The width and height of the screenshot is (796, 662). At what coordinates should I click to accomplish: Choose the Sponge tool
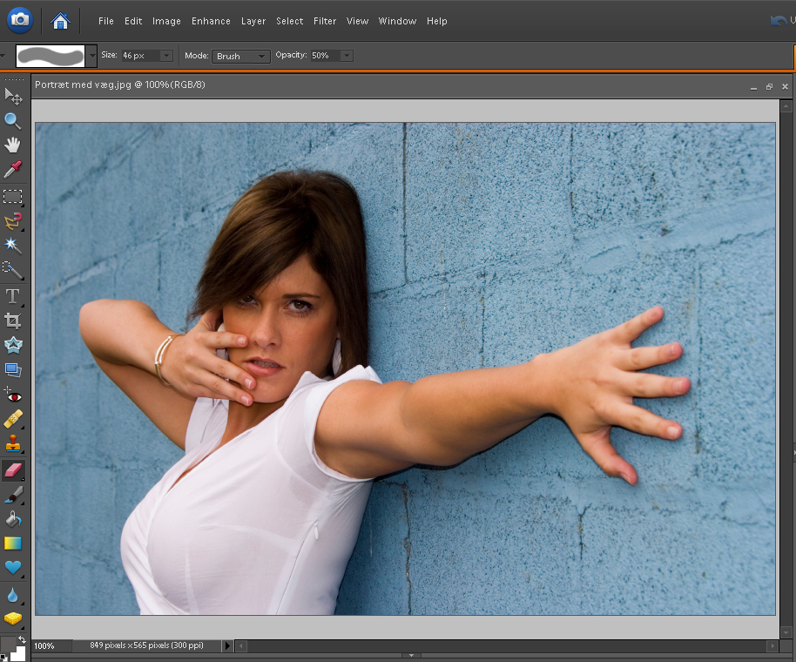pyautogui.click(x=12, y=618)
